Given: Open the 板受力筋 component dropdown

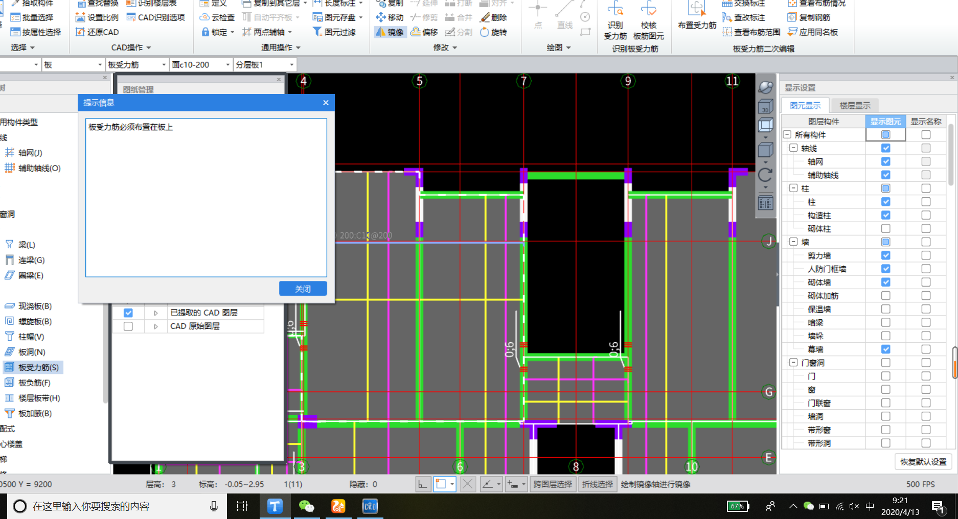Looking at the screenshot, I should pyautogui.click(x=164, y=65).
